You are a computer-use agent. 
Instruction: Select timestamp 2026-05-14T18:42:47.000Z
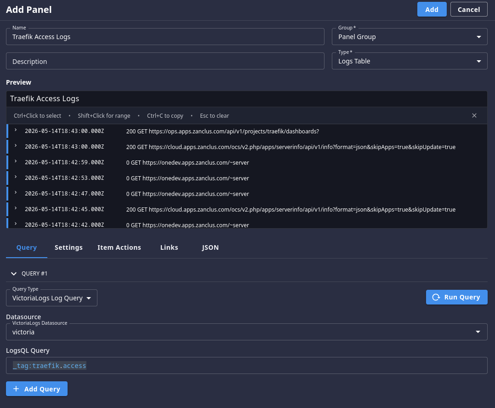coord(64,194)
